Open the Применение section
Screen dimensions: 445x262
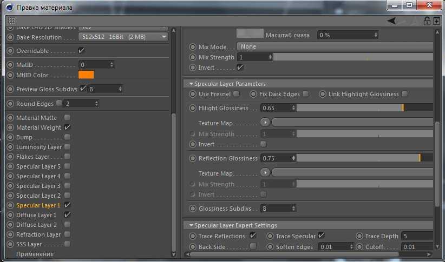click(x=35, y=254)
